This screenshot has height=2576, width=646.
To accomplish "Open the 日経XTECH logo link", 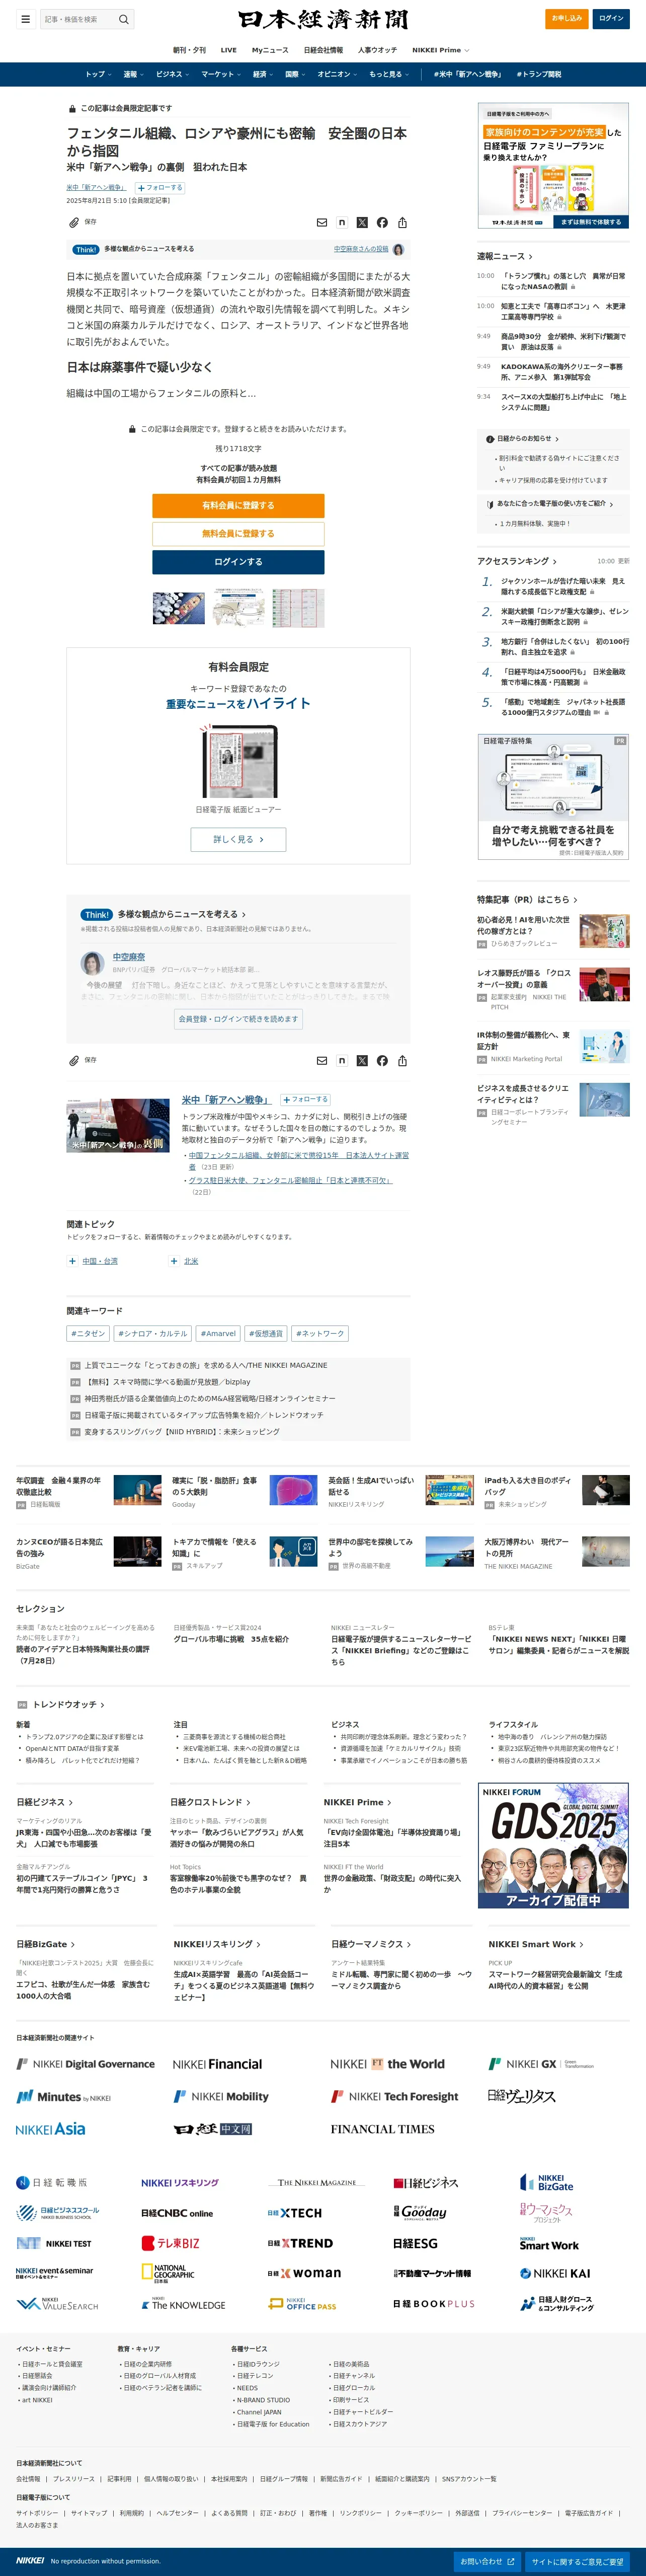I will click(x=294, y=2213).
